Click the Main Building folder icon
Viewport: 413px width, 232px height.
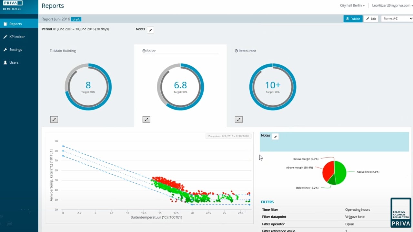tap(52, 51)
